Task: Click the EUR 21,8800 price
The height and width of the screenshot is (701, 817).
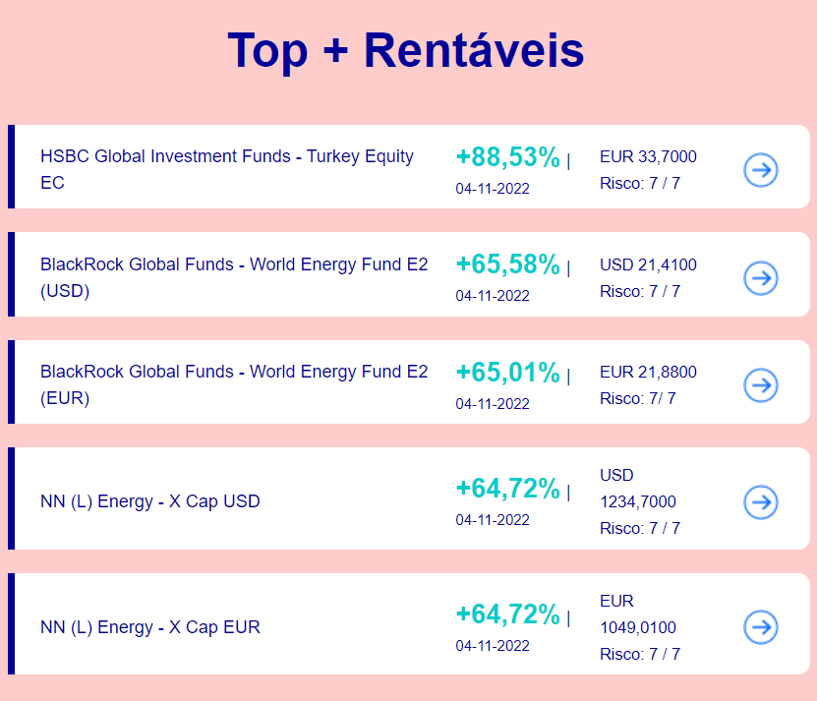Action: pyautogui.click(x=648, y=372)
